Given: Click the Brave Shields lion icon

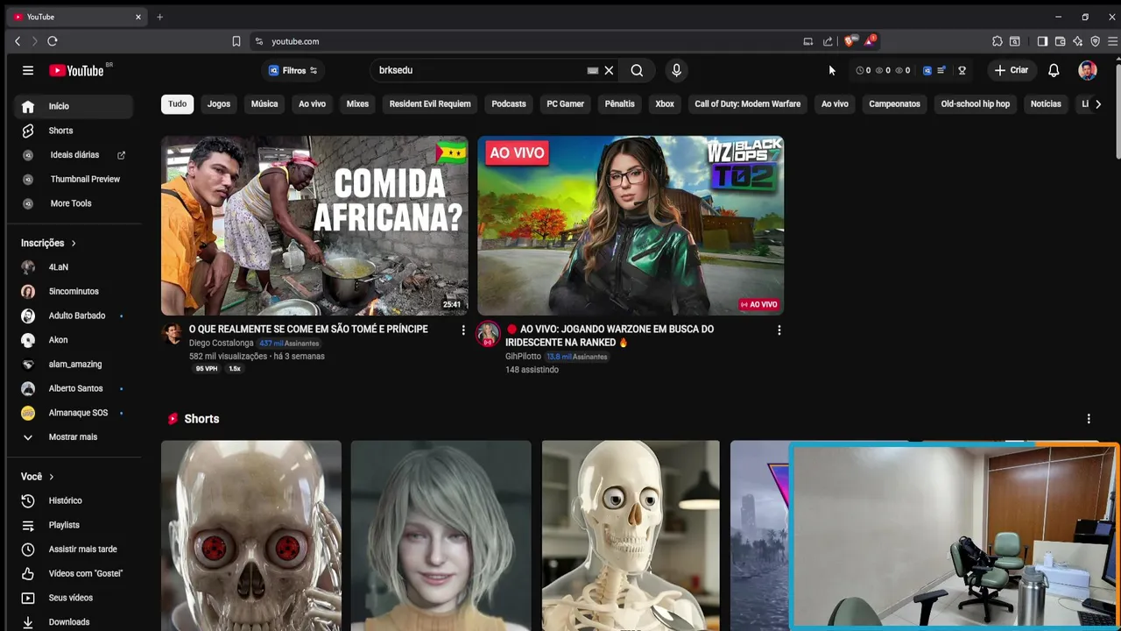Looking at the screenshot, I should [x=849, y=41].
